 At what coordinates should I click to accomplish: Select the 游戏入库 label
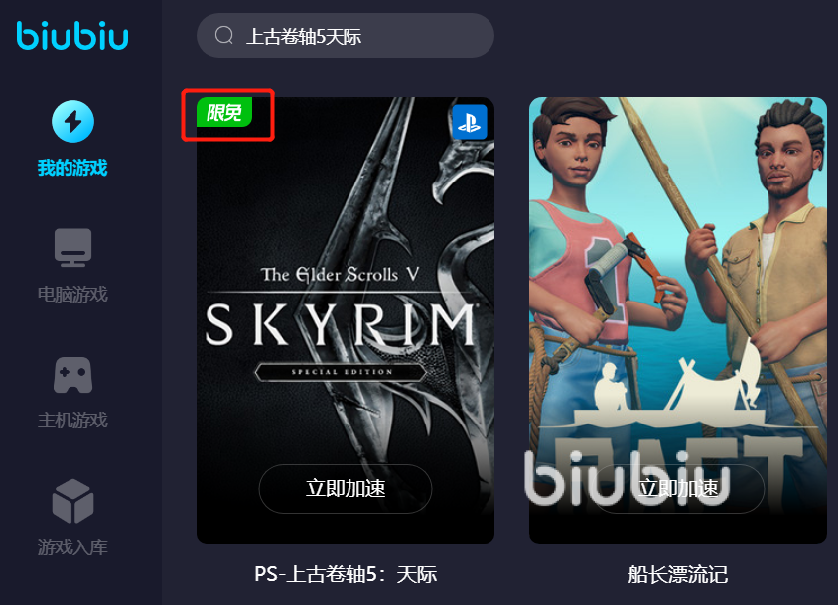[x=72, y=546]
